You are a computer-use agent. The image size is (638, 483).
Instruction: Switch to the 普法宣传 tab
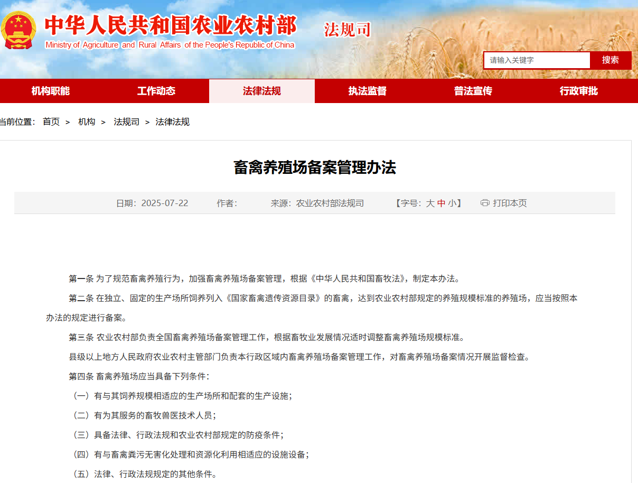pyautogui.click(x=473, y=91)
